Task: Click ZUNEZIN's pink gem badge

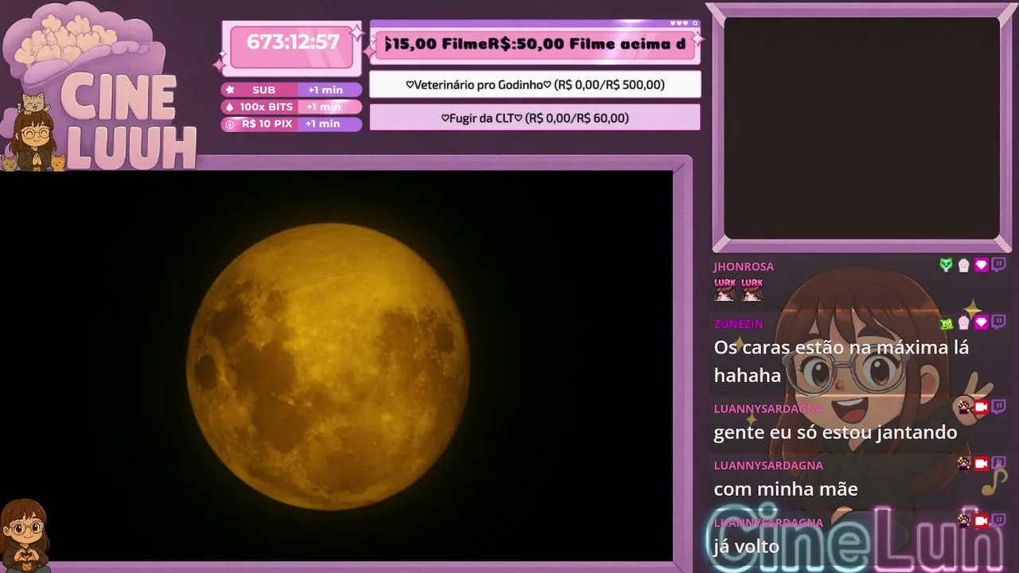Action: (x=981, y=322)
